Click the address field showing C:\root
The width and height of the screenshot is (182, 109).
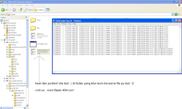(x=89, y=14)
